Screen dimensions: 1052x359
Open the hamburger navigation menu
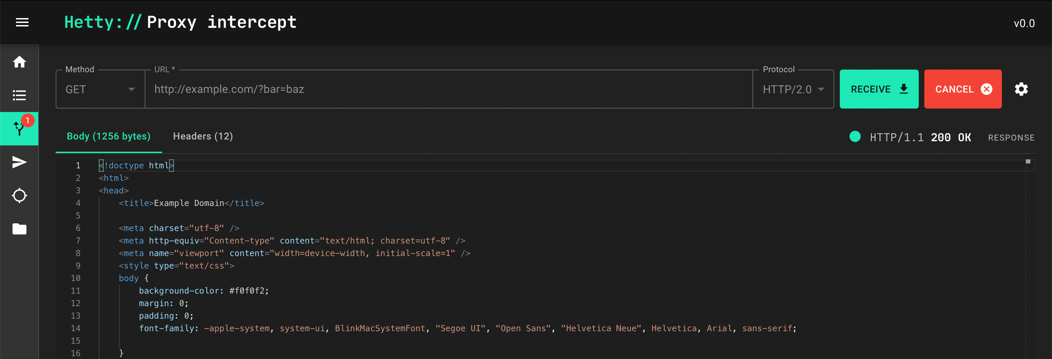(x=22, y=22)
